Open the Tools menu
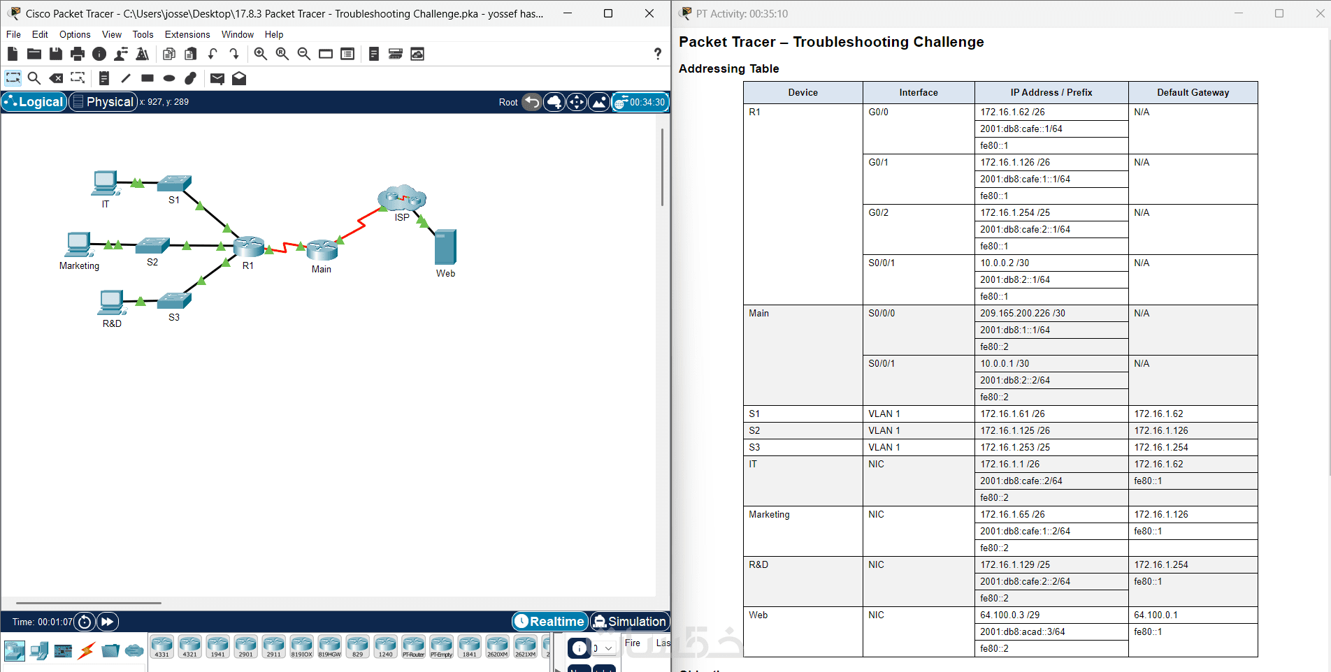This screenshot has height=672, width=1331. [x=143, y=34]
